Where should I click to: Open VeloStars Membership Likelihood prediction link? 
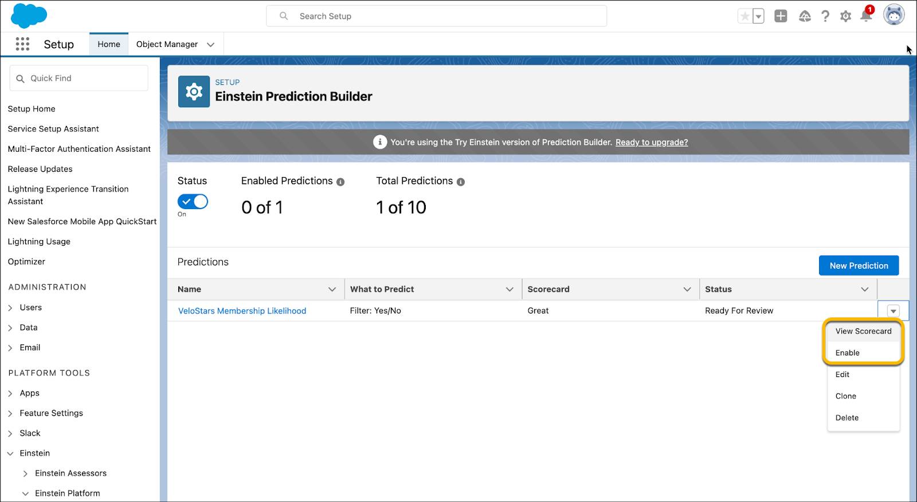tap(242, 311)
